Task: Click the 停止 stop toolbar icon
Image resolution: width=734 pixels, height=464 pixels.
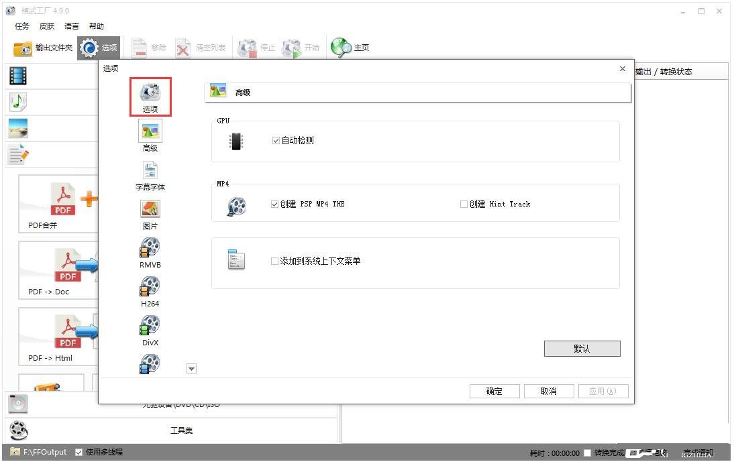Action: pos(247,48)
